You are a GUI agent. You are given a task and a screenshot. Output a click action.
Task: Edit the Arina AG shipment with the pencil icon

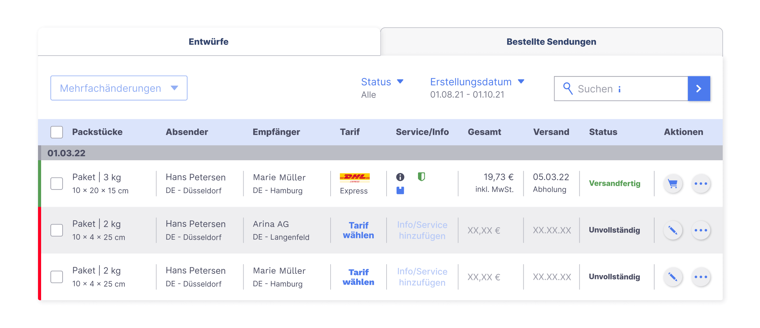coord(673,230)
